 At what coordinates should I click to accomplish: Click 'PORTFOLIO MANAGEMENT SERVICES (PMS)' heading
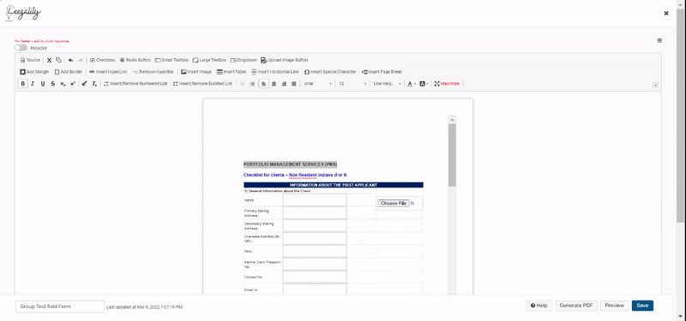click(x=290, y=164)
